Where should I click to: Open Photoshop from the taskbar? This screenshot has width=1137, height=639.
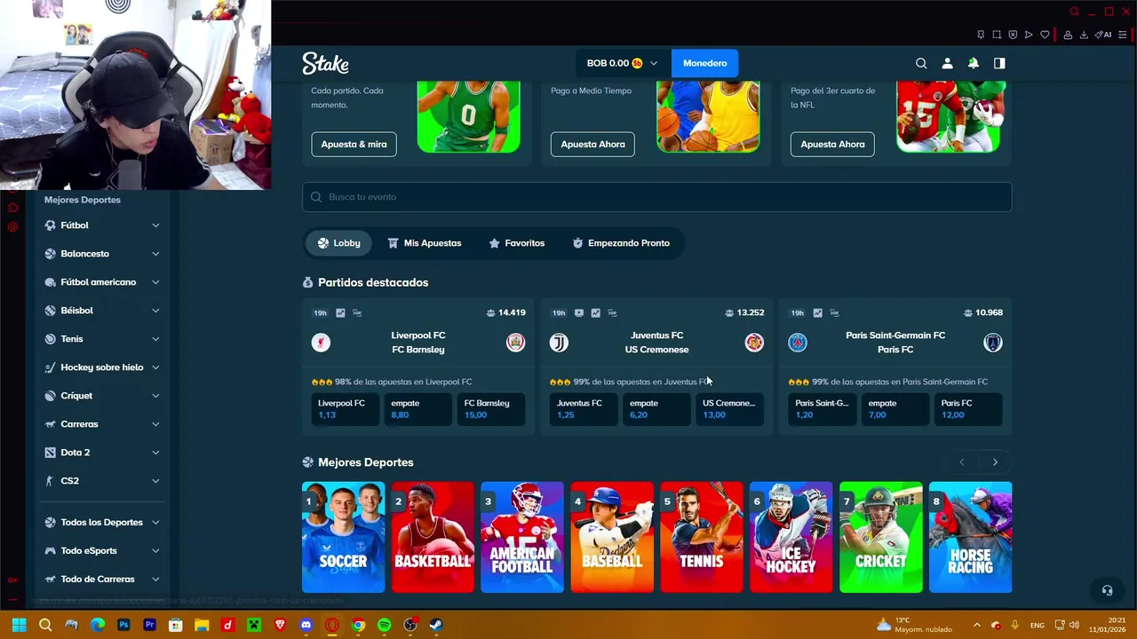[x=123, y=625]
